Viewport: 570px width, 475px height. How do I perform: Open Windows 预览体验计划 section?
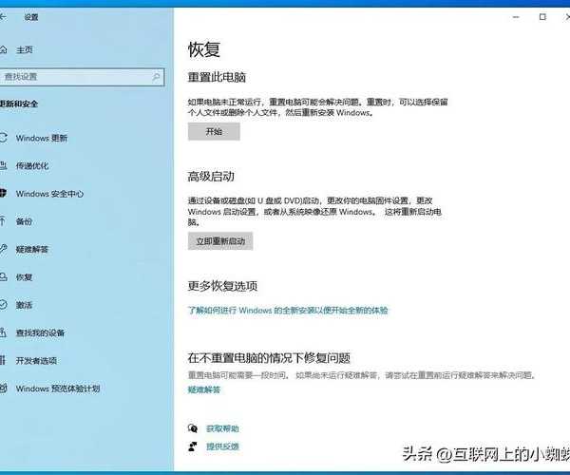pyautogui.click(x=58, y=389)
